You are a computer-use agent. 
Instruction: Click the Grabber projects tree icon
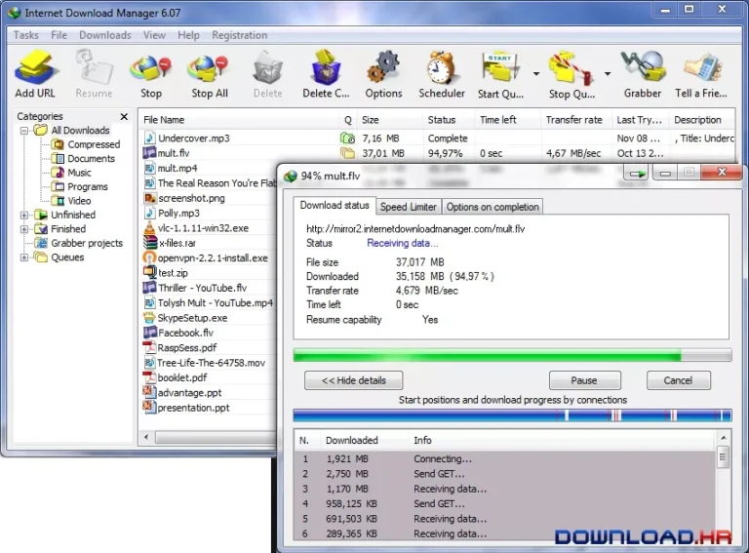click(41, 243)
